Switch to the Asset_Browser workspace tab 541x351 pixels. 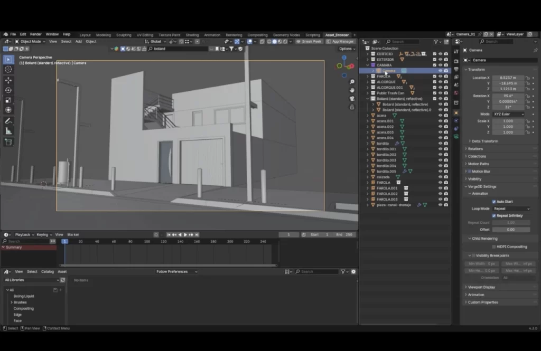click(x=338, y=34)
